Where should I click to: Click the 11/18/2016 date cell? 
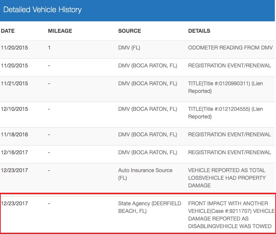point(14,134)
